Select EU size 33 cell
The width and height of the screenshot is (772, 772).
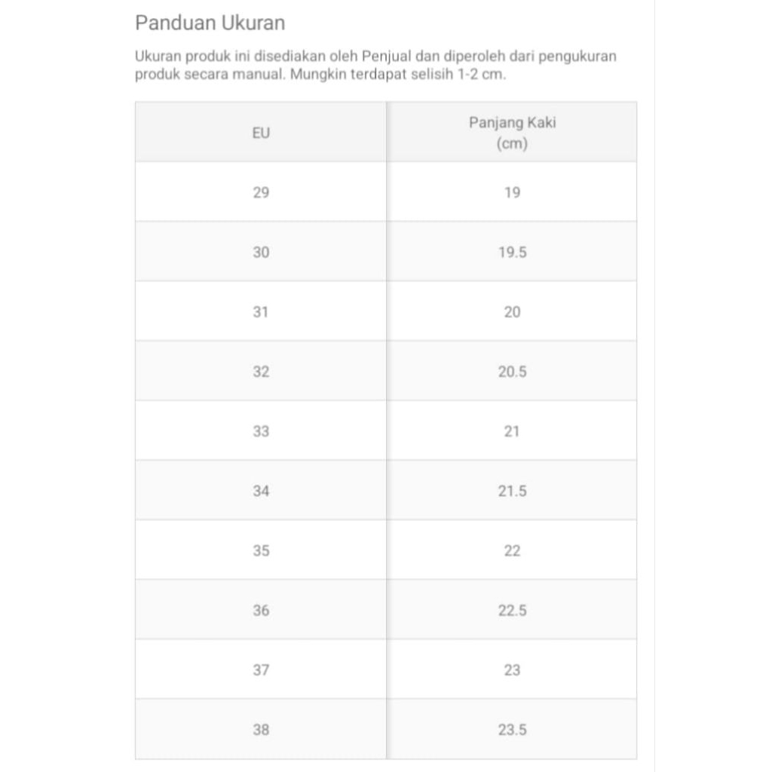[261, 431]
